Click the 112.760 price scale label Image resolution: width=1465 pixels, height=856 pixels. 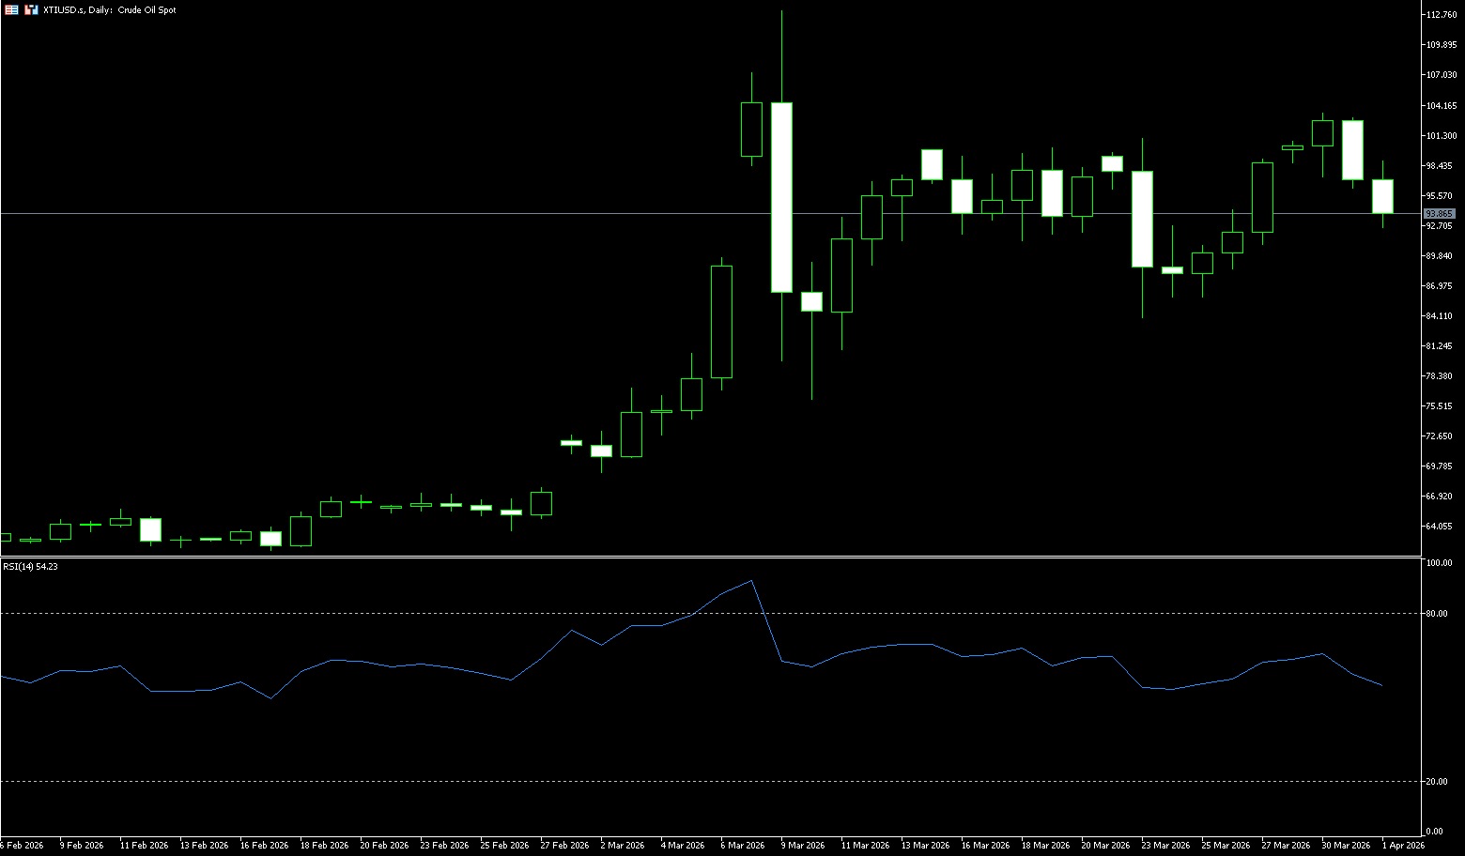pyautogui.click(x=1441, y=15)
